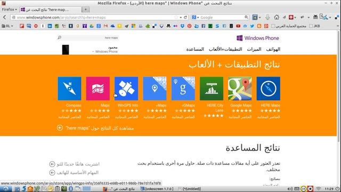341x192 pixels.
Task: Open the المساعدة navigation menu
Action: coord(195,49)
